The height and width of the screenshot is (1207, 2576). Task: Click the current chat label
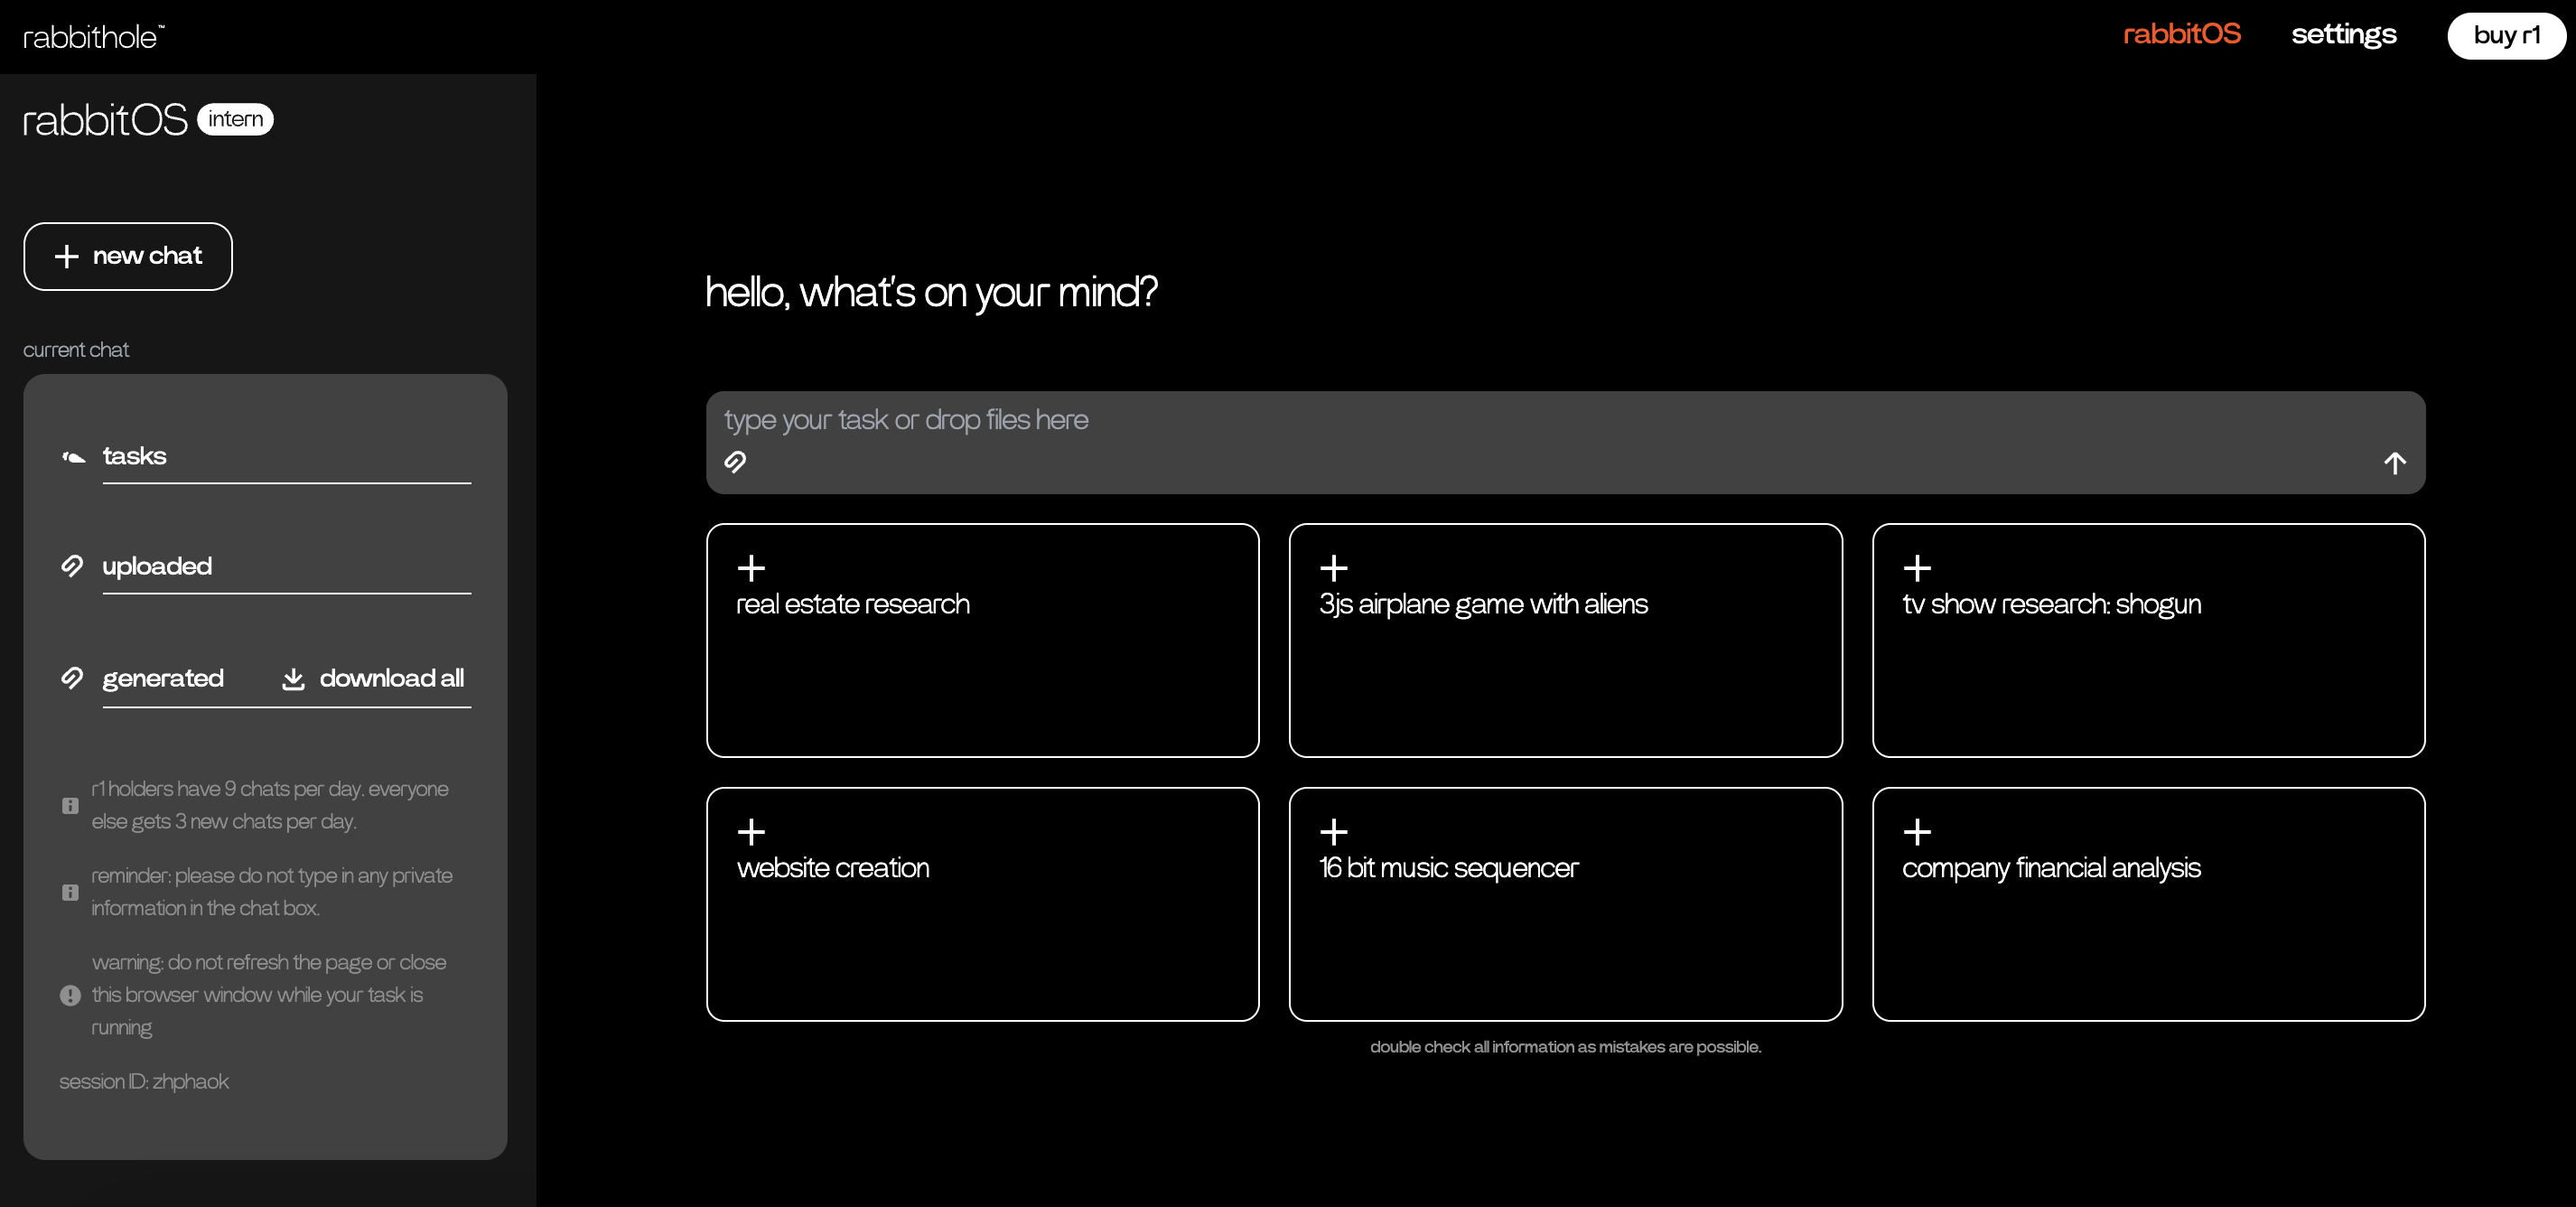pos(76,350)
